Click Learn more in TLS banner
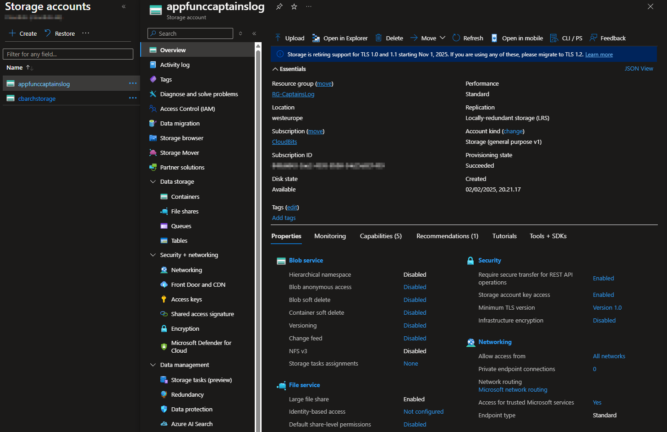This screenshot has height=432, width=667. tap(599, 55)
